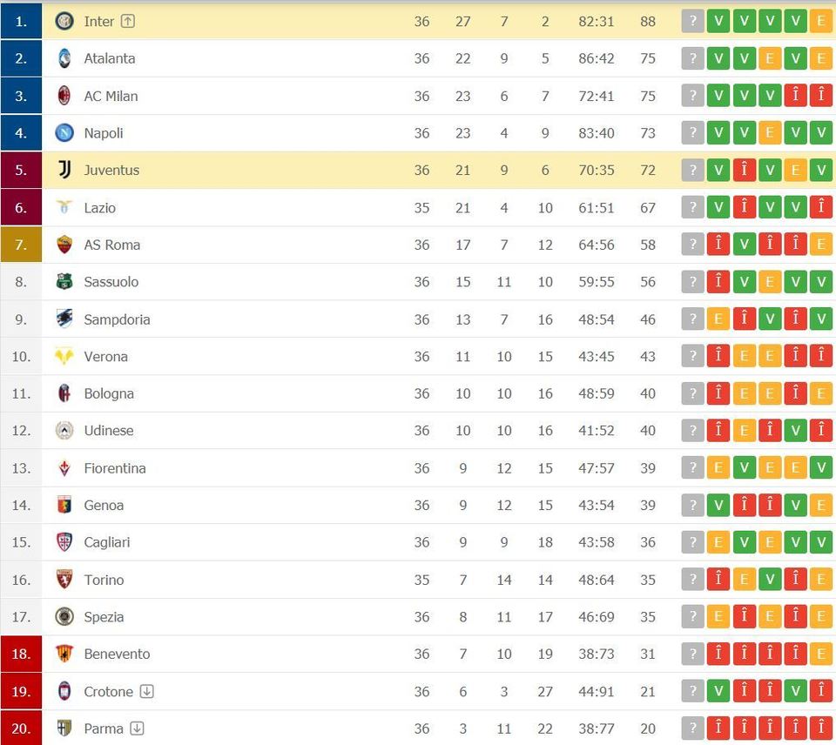Click the Juventus club crest icon
Image resolution: width=836 pixels, height=745 pixels.
[x=64, y=170]
